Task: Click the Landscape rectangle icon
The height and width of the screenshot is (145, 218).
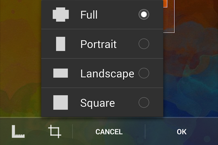Action: (x=61, y=73)
